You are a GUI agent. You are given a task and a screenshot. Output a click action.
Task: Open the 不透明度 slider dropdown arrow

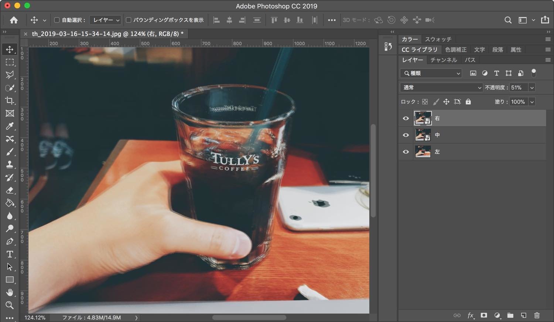click(x=532, y=88)
